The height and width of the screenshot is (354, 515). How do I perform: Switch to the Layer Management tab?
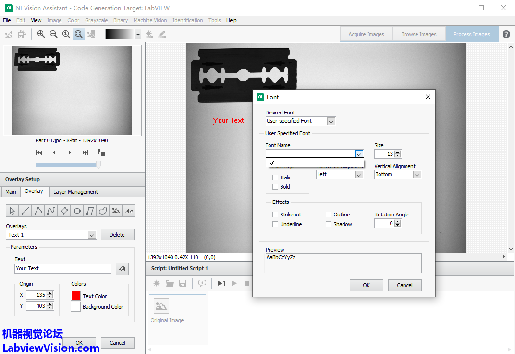[75, 192]
